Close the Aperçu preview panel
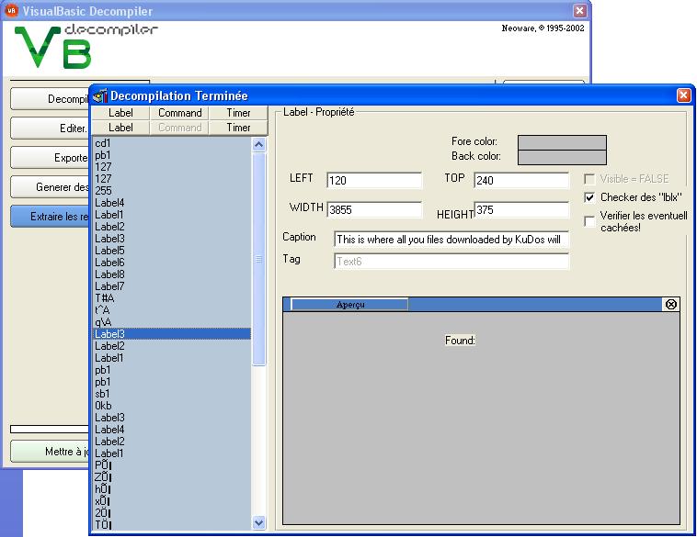 coord(670,304)
